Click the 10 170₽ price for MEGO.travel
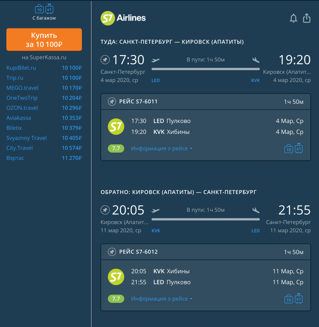This screenshot has width=319, height=327. (72, 88)
